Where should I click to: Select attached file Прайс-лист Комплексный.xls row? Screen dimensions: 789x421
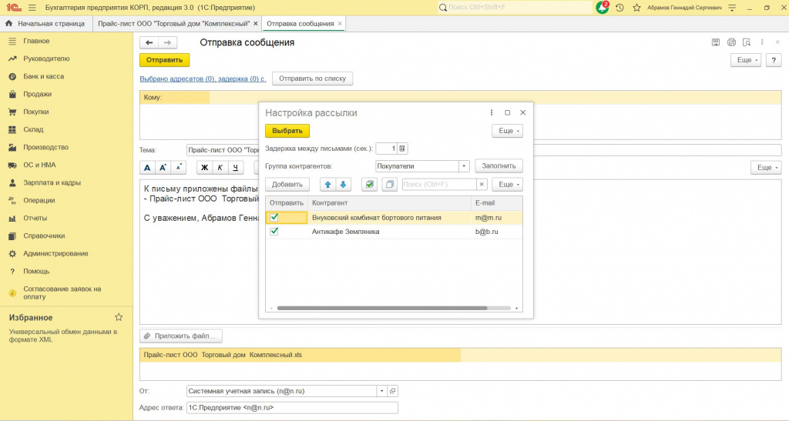tap(461, 355)
